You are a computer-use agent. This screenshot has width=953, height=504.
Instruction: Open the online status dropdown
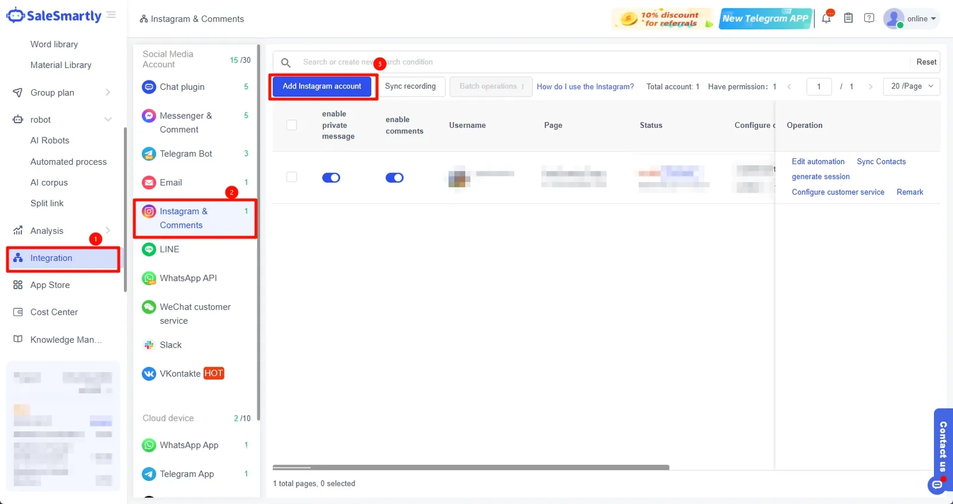coord(921,18)
